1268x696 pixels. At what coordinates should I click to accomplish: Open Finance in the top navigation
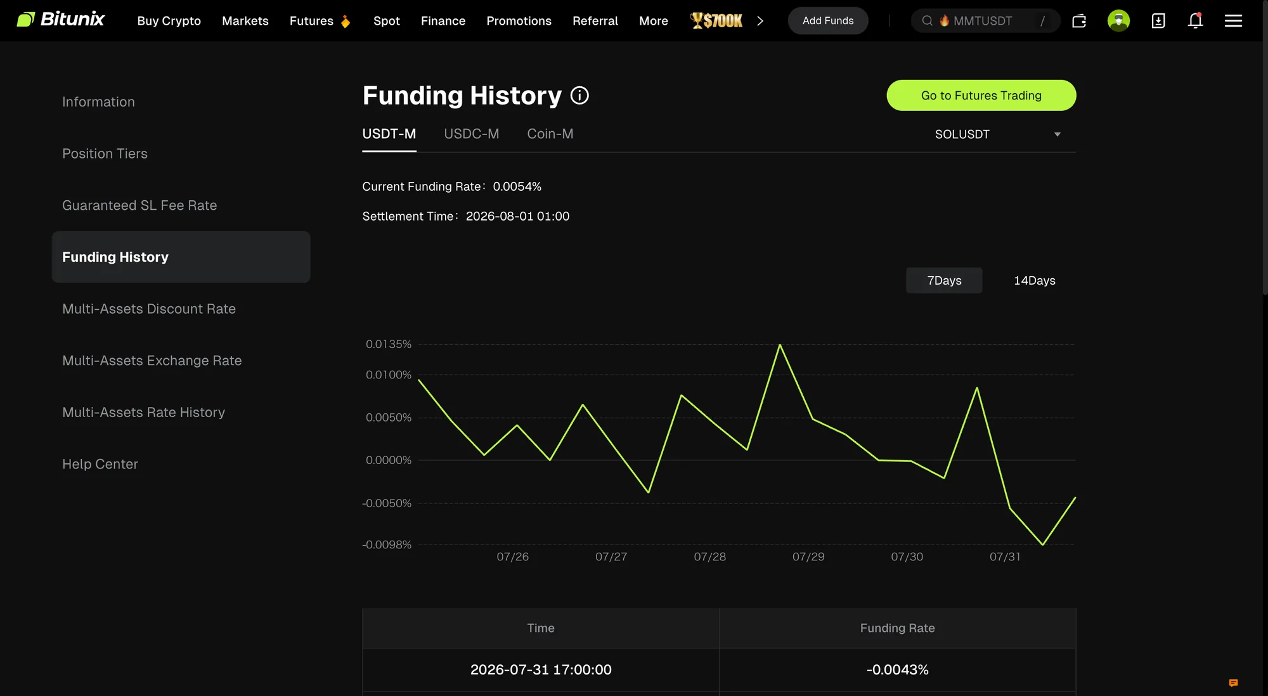pyautogui.click(x=443, y=21)
